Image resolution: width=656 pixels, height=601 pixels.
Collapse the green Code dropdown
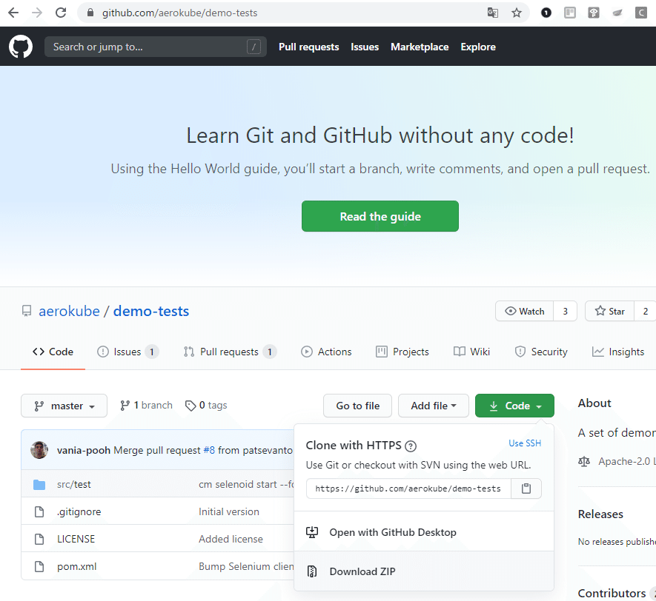514,406
